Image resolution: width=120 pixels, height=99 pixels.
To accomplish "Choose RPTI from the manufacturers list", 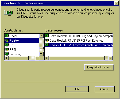I will 22,50.
